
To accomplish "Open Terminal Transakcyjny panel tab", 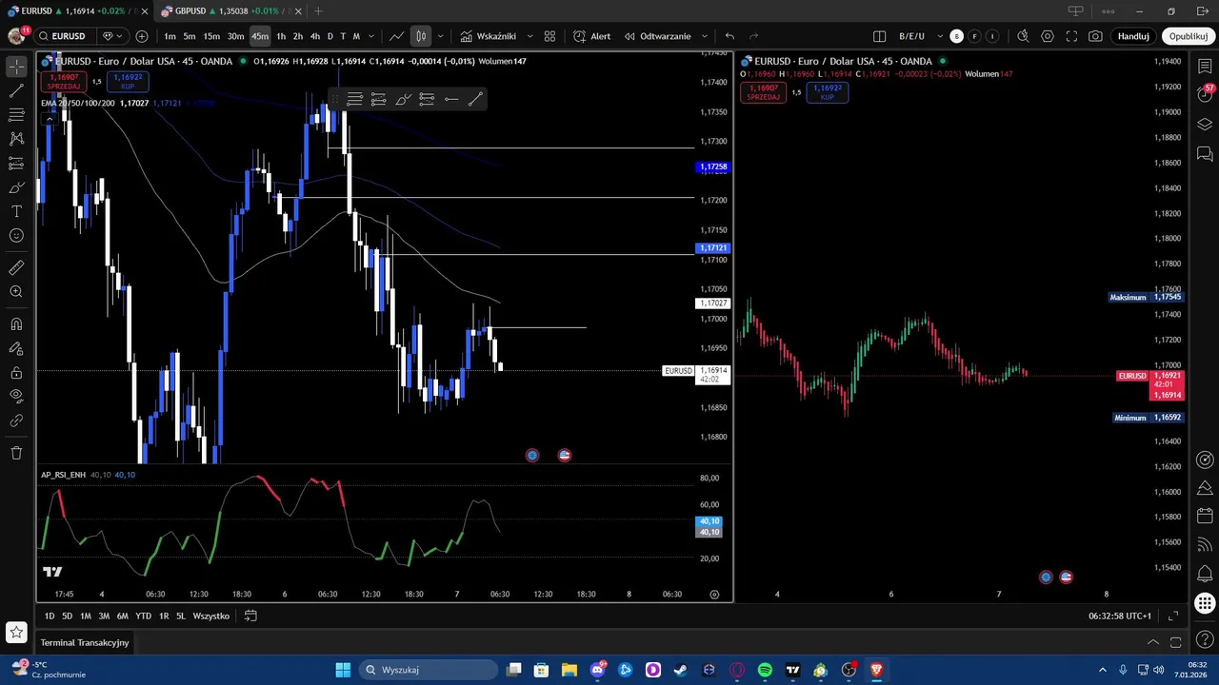I will (85, 642).
